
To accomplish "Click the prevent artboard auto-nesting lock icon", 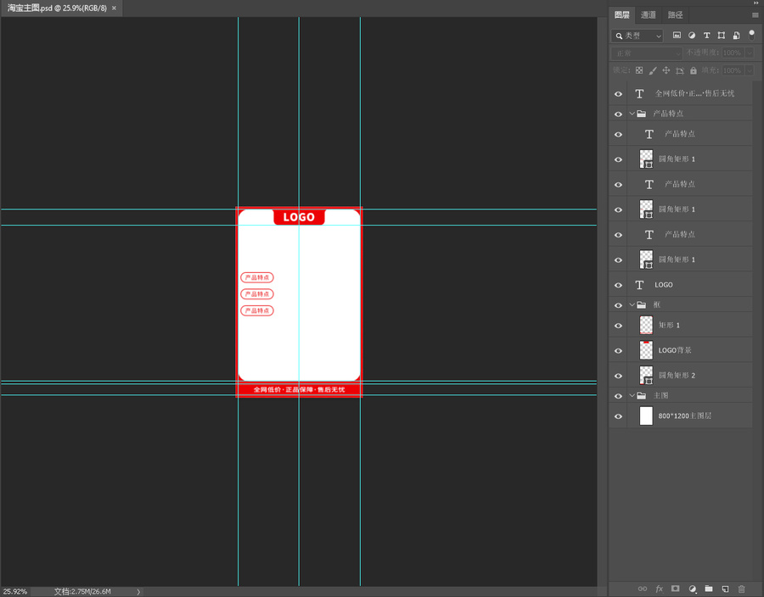I will [x=680, y=70].
